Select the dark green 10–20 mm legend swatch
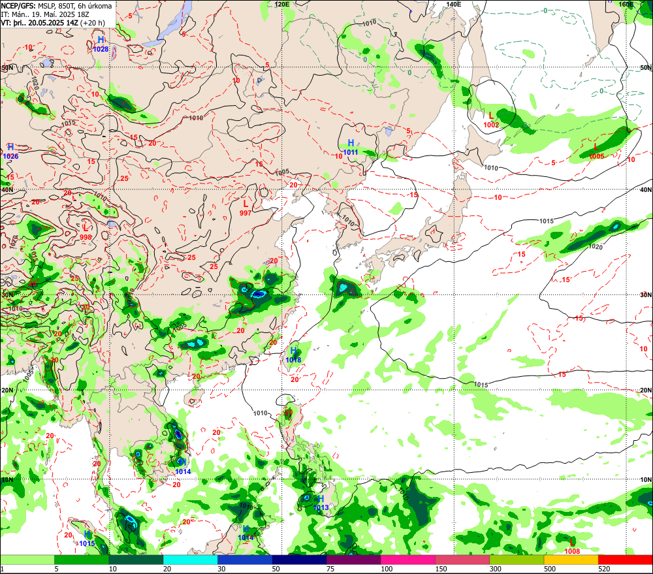 (x=136, y=560)
